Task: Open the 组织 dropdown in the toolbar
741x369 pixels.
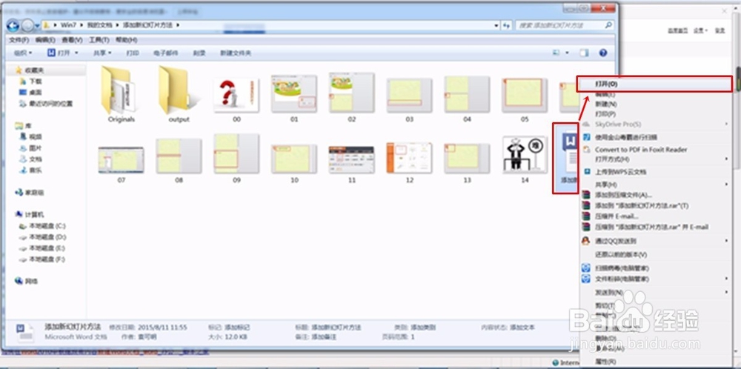Action: [23, 53]
